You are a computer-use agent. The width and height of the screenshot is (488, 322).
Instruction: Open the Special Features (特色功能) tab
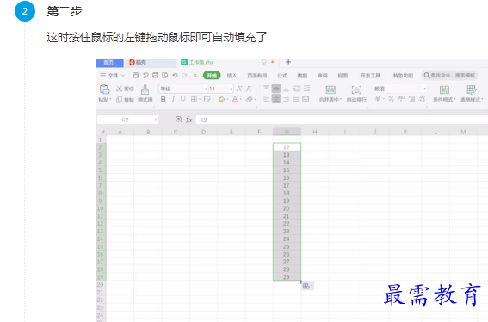point(403,76)
